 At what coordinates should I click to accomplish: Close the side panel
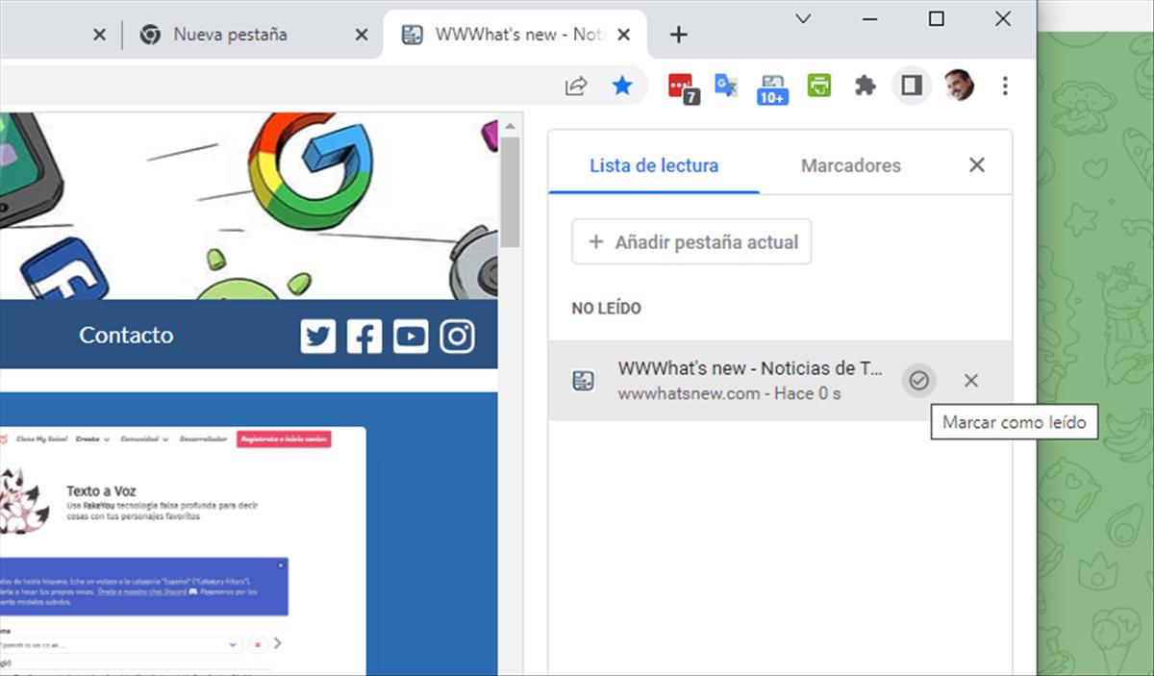pos(976,165)
